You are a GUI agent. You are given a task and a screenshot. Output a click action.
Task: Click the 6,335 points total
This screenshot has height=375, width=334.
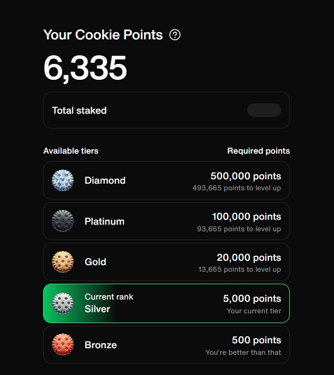point(85,68)
